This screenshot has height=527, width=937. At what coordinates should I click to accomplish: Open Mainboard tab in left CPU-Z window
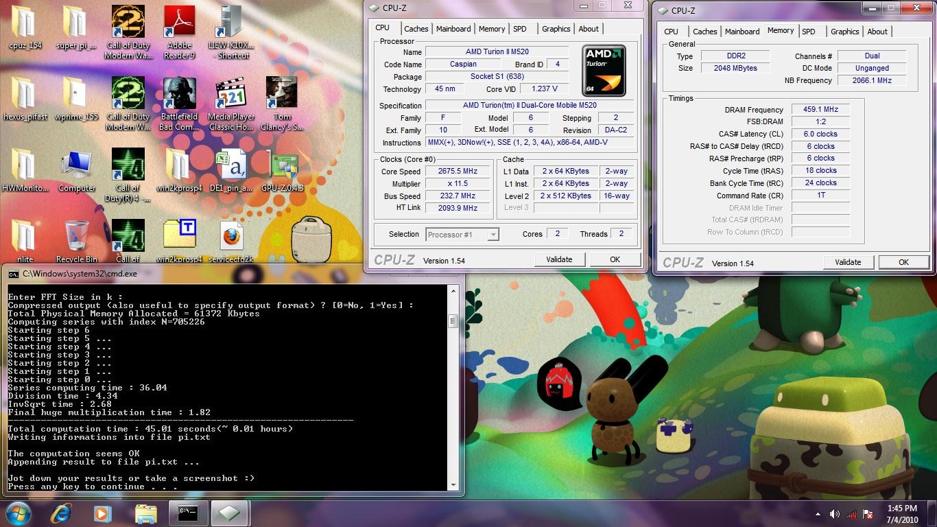pos(453,29)
